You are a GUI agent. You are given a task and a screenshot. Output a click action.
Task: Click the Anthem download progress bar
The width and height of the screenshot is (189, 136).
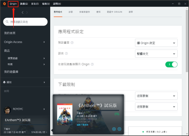click(x=98, y=110)
